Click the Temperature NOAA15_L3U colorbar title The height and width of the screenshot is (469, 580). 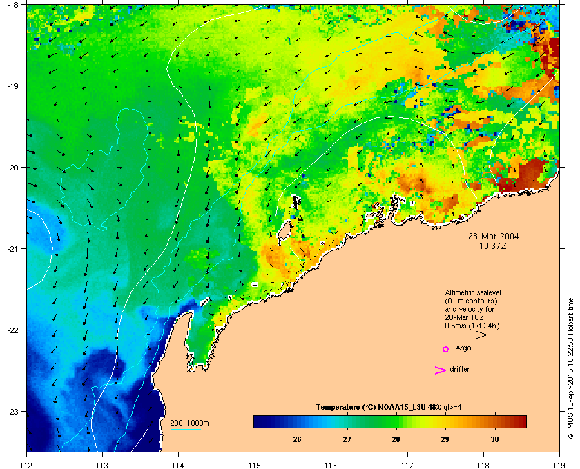[389, 408]
